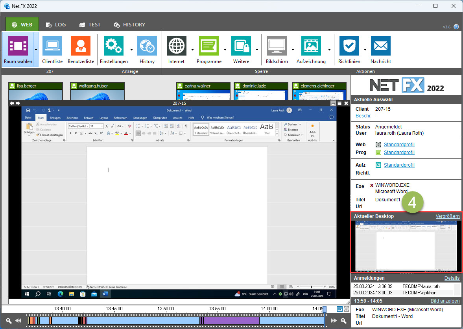
Task: Click the green Prog profile icon
Action: (x=378, y=152)
